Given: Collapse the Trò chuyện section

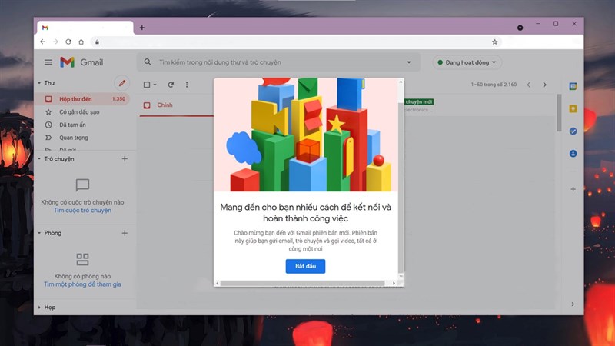Looking at the screenshot, I should tap(39, 159).
